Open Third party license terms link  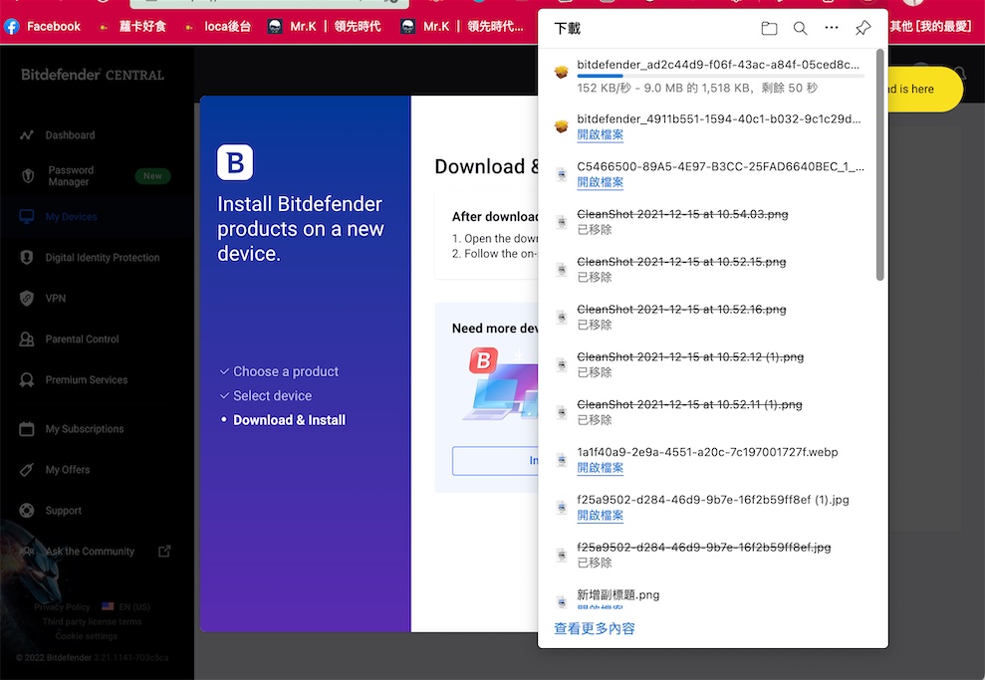coord(93,621)
